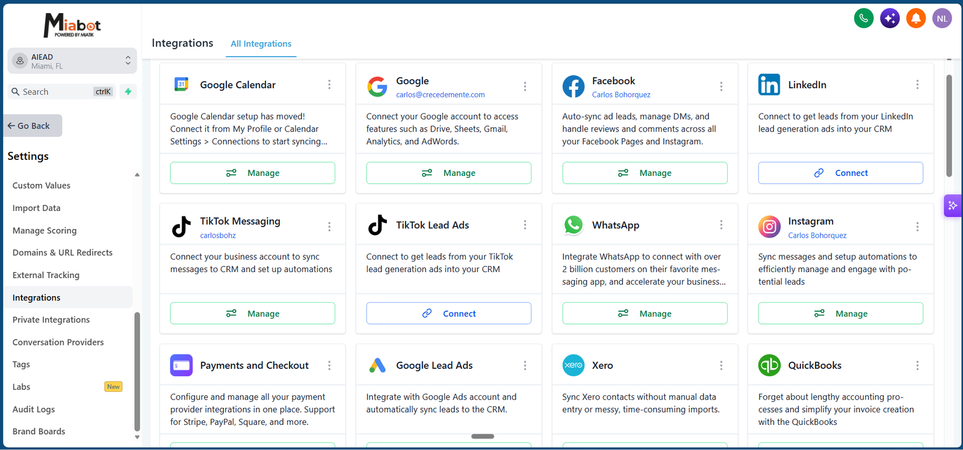Click the carlos@crecedemente.com Google account link

point(441,95)
